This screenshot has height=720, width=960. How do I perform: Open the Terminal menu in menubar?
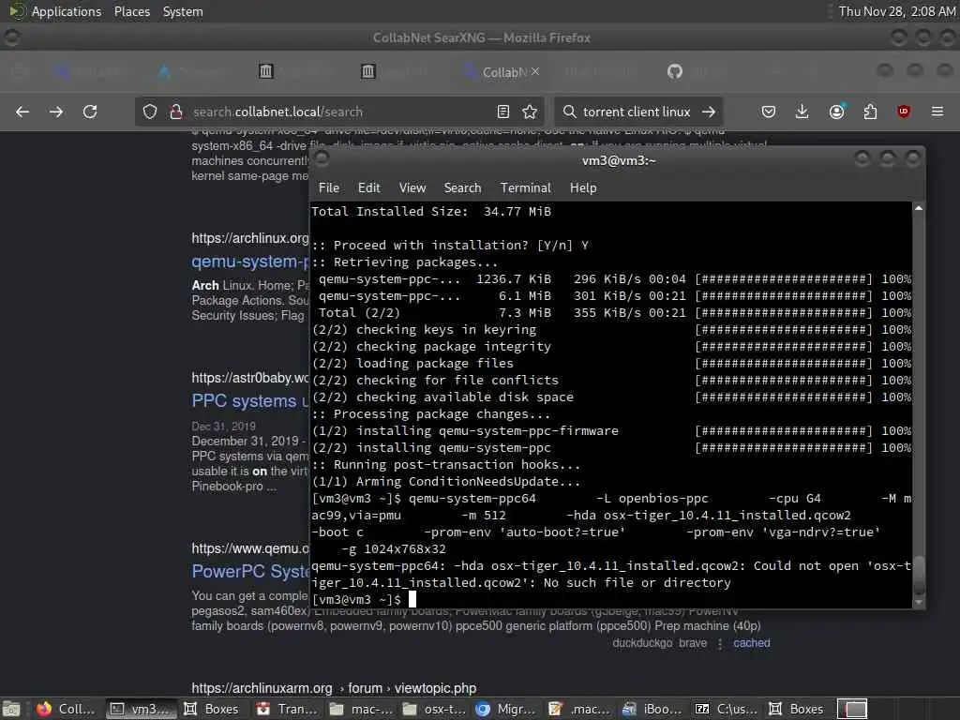(x=525, y=187)
